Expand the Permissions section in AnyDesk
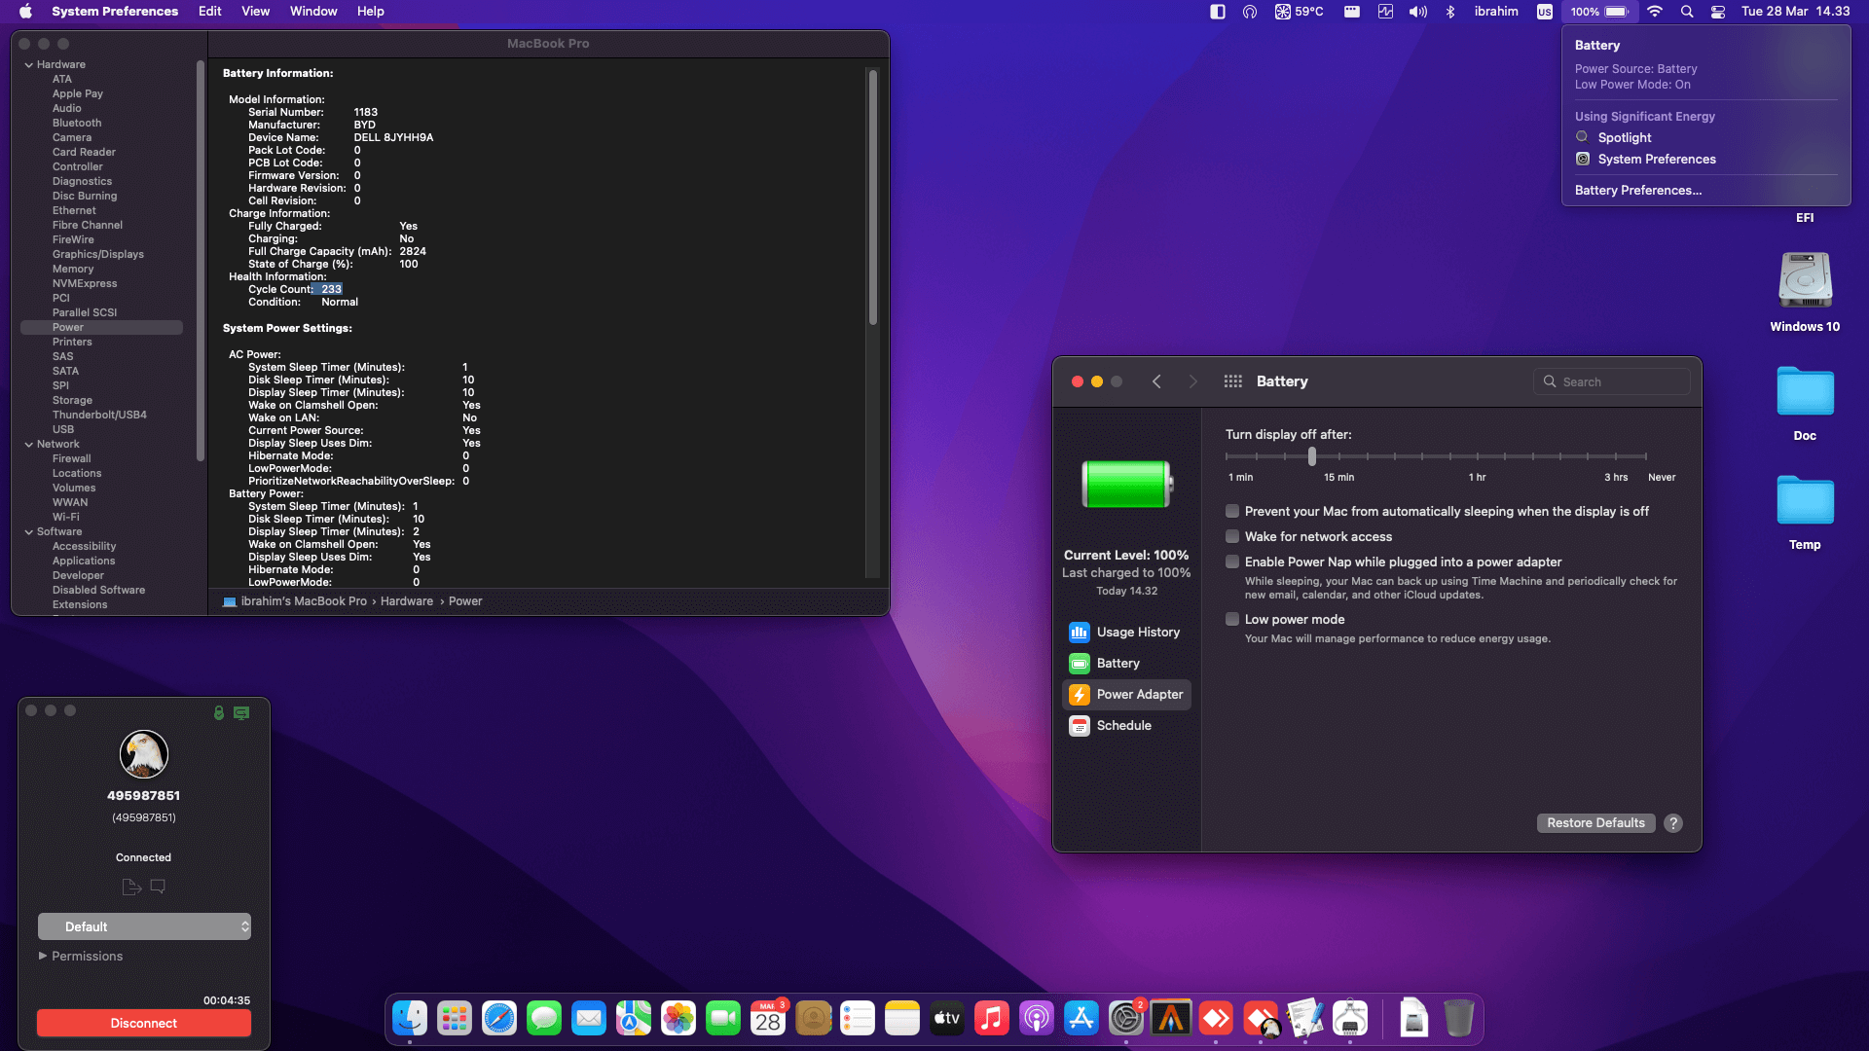The height and width of the screenshot is (1051, 1869). pos(43,956)
